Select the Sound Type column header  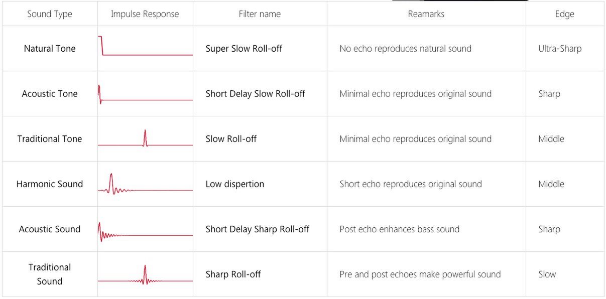[x=50, y=14]
